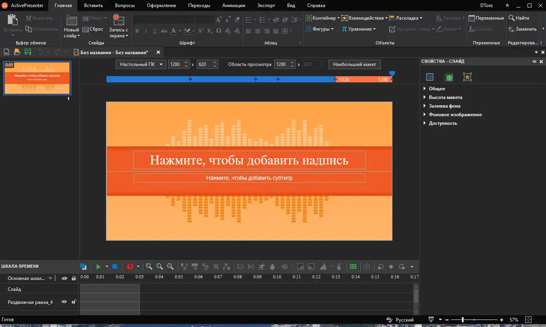
Task: Click the red record narration icon
Action: [x=130, y=267]
